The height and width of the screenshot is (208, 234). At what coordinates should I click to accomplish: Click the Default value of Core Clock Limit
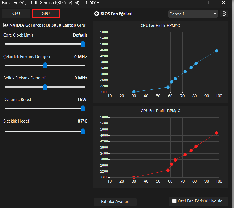(80, 35)
